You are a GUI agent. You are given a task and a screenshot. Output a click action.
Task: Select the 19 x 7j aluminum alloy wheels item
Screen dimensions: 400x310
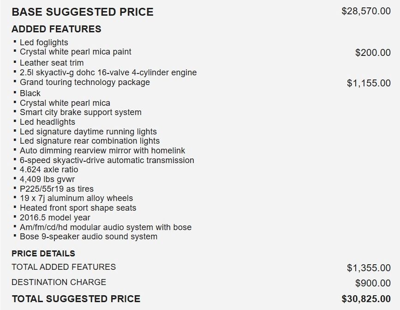point(77,198)
